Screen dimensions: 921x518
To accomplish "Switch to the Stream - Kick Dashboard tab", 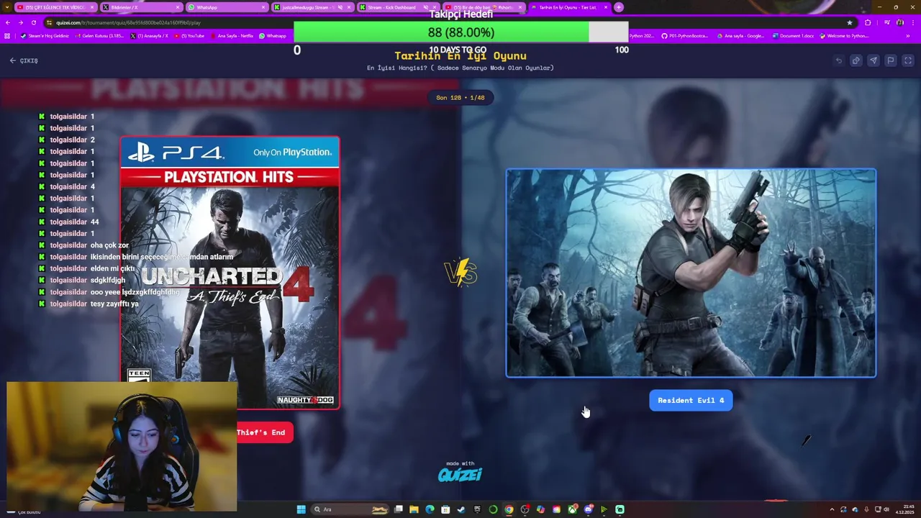I will (397, 7).
